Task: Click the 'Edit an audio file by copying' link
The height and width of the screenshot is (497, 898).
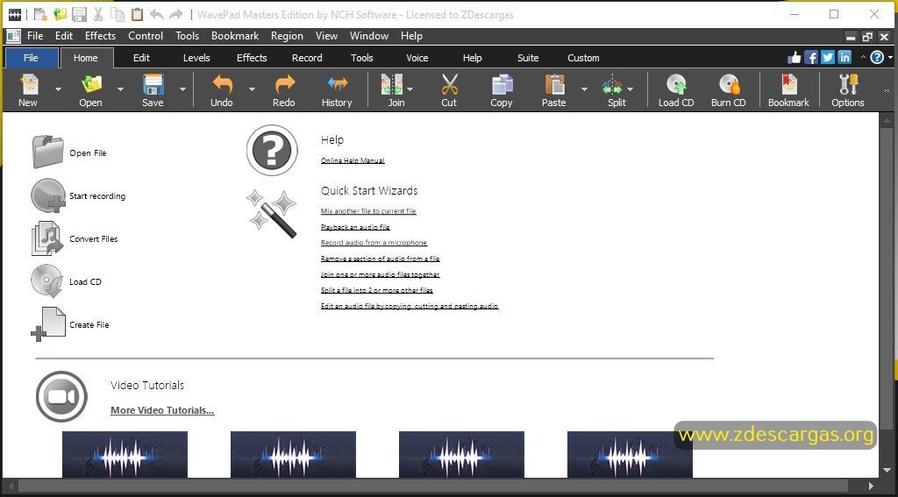Action: (410, 306)
